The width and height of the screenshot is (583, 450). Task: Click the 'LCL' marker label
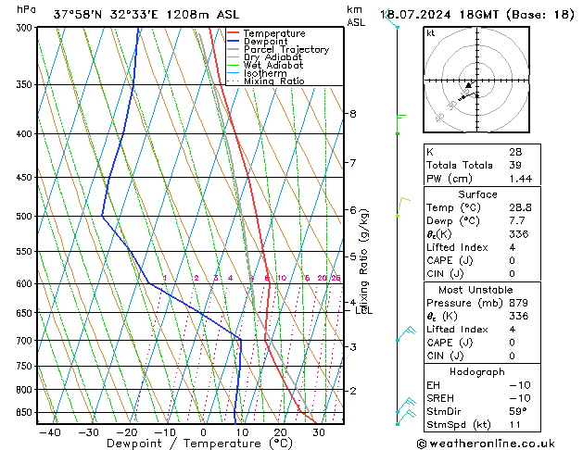click(x=364, y=310)
